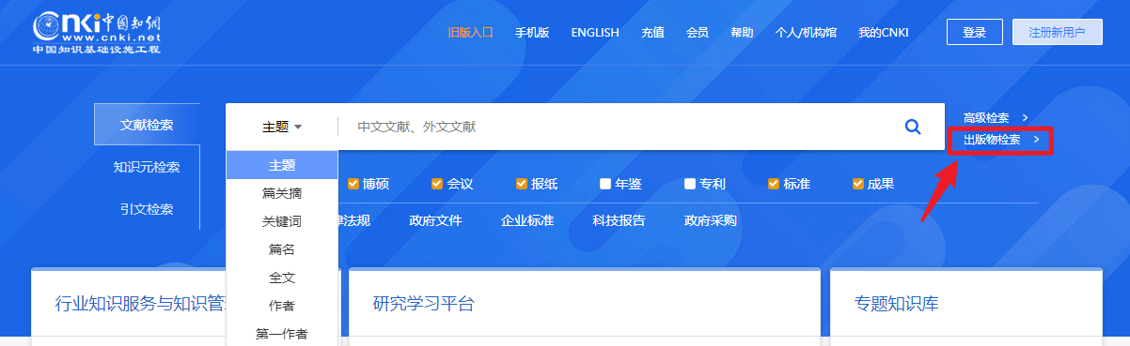Toggle the 博硕 checkbox

click(353, 184)
